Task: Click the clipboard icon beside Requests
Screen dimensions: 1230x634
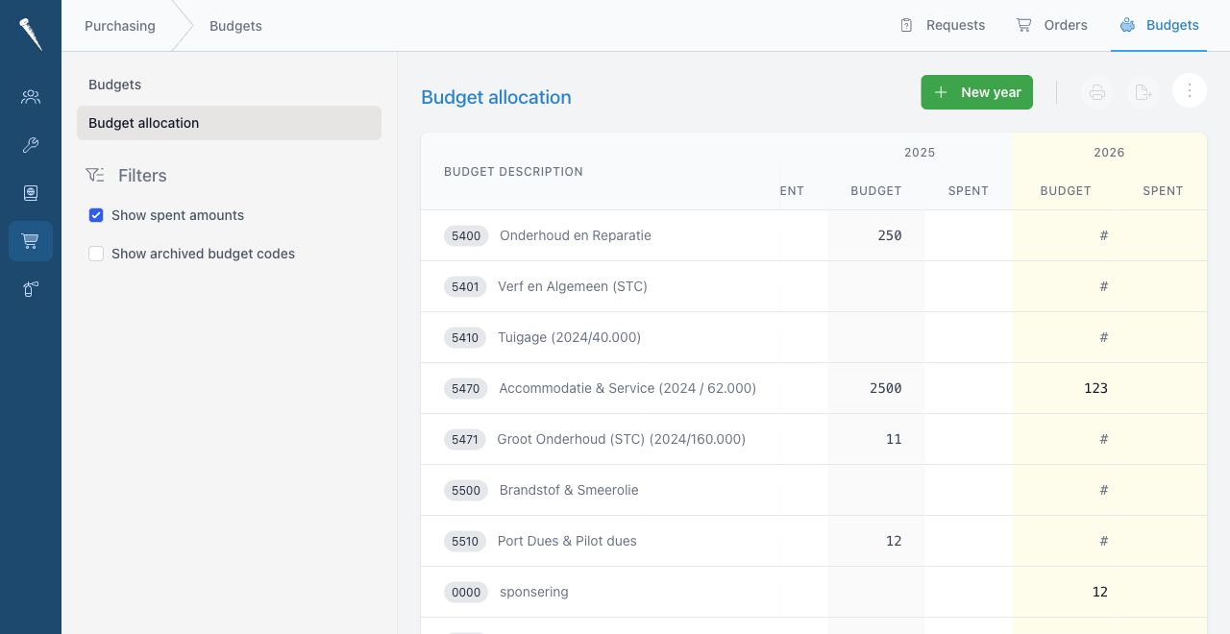Action: [x=906, y=25]
